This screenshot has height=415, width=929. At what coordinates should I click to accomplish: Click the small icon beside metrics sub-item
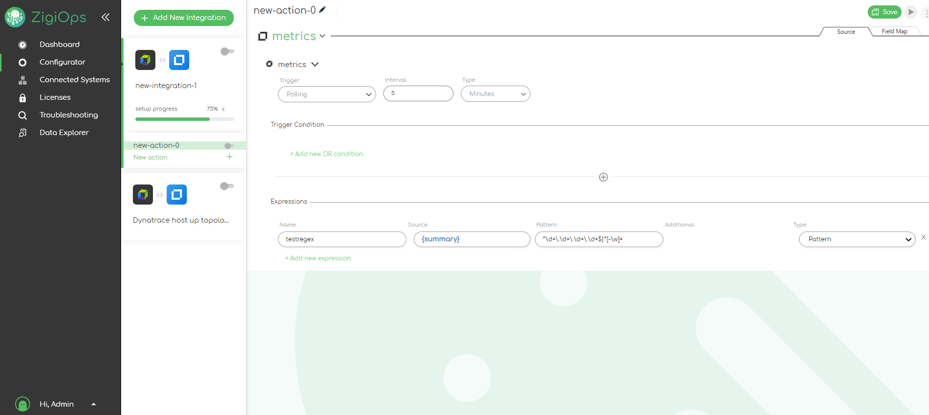pos(269,64)
